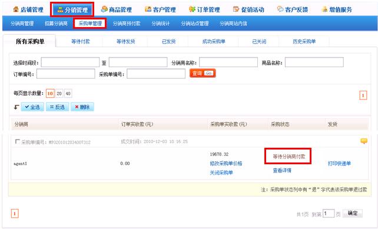The width and height of the screenshot is (378, 229).
Task: Open the 店铺管理 main menu
Action: point(28,9)
